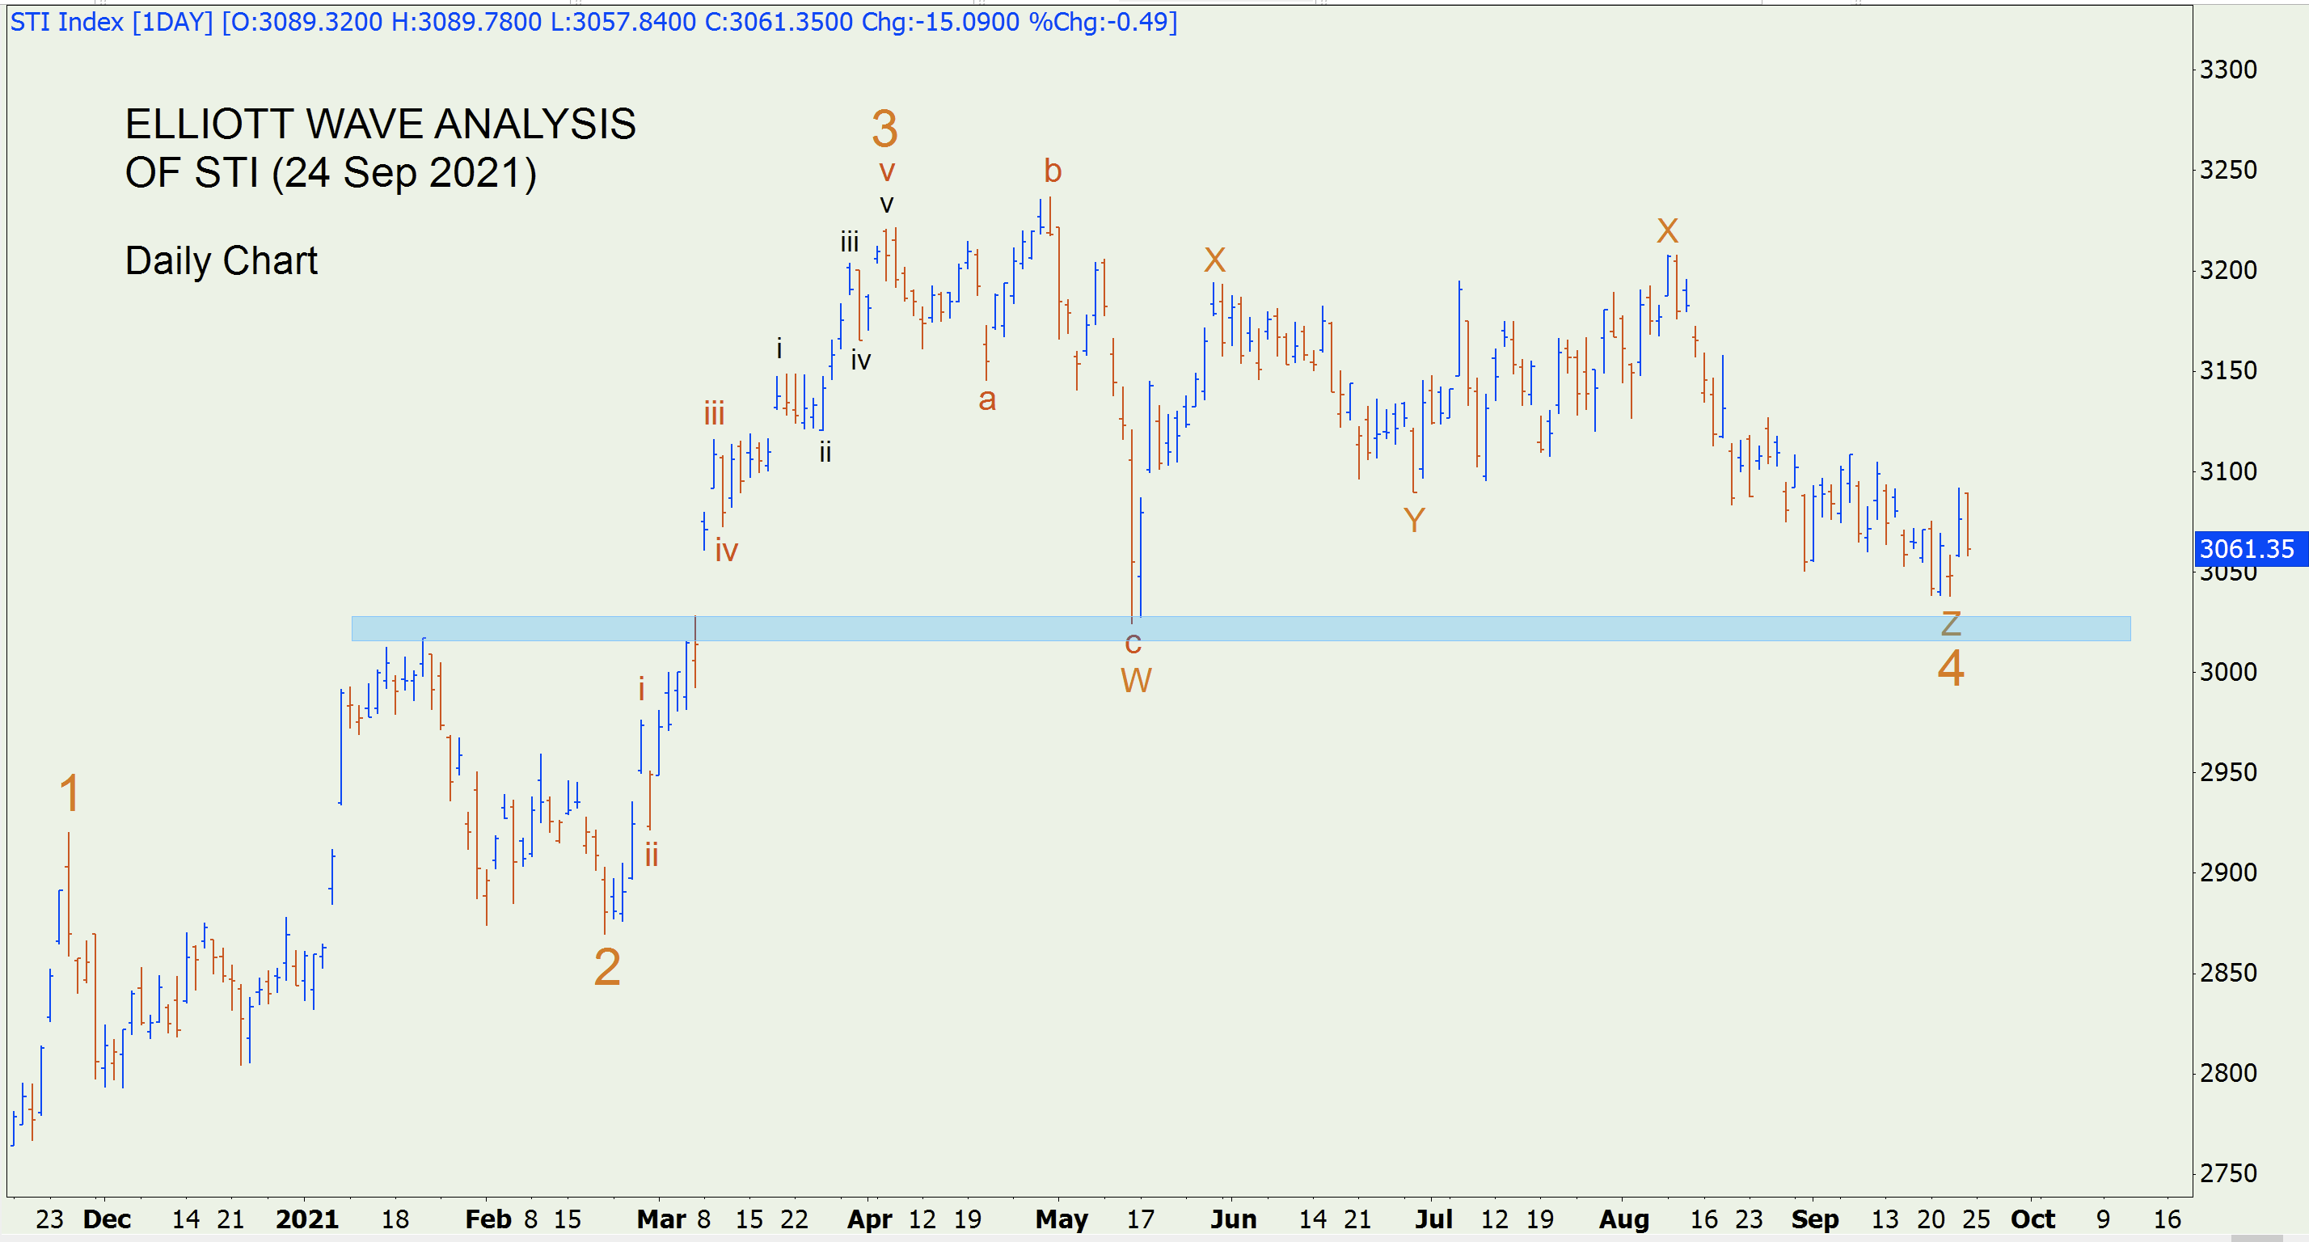Click the 2800 price axis label
The height and width of the screenshot is (1242, 2309).
[x=2228, y=1074]
